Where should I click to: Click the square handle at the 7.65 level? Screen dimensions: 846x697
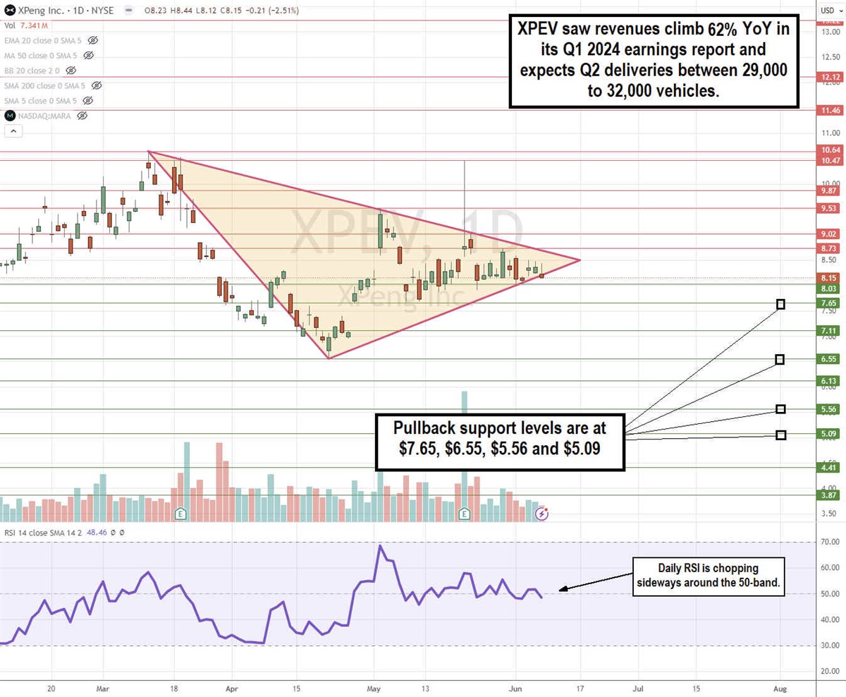(780, 304)
